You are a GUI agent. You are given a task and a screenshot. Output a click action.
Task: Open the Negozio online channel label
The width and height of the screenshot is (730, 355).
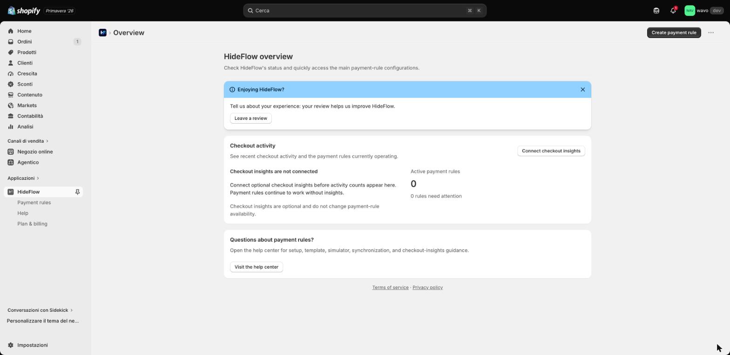(x=35, y=152)
